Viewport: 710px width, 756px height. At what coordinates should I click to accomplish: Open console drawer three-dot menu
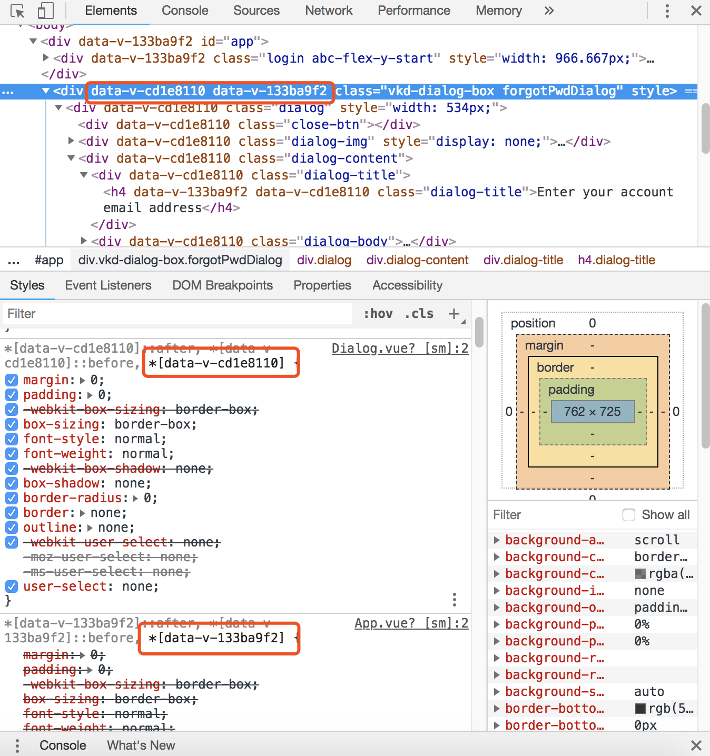[x=17, y=745]
